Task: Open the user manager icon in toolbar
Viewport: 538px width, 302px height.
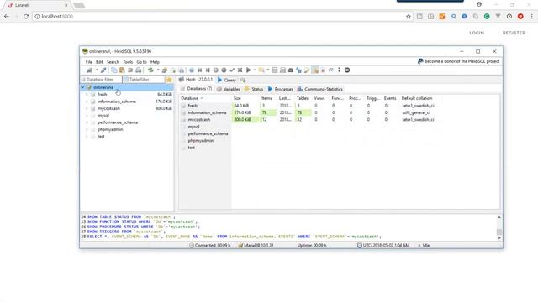Action: (165, 70)
